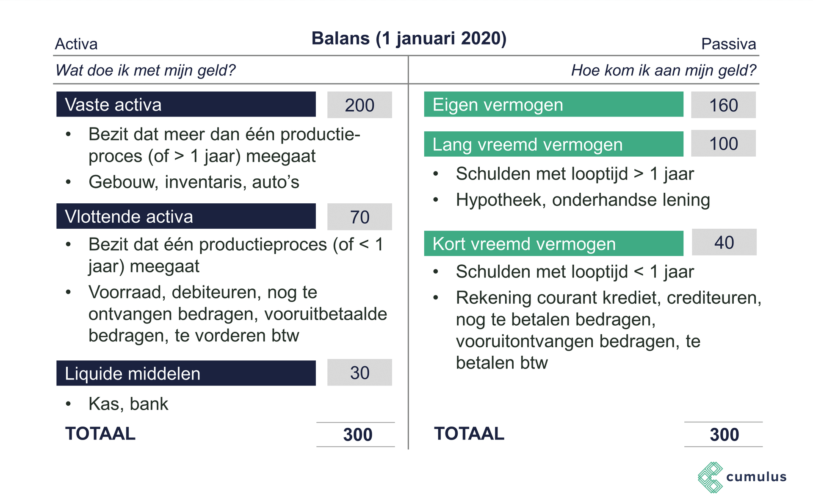Click the "Hypotheek, onderhandse lening" bullet
The height and width of the screenshot is (504, 813).
(583, 200)
